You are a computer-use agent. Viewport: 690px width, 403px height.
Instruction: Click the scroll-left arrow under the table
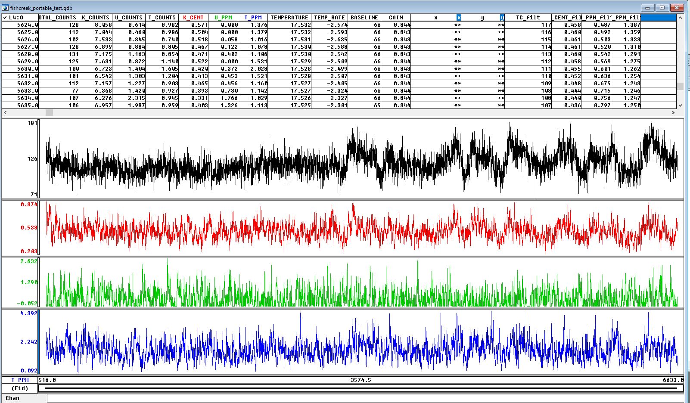[x=6, y=113]
